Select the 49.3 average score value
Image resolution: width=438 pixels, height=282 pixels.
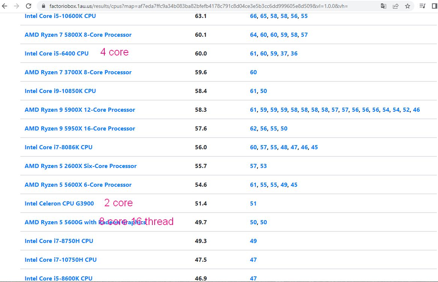(201, 241)
